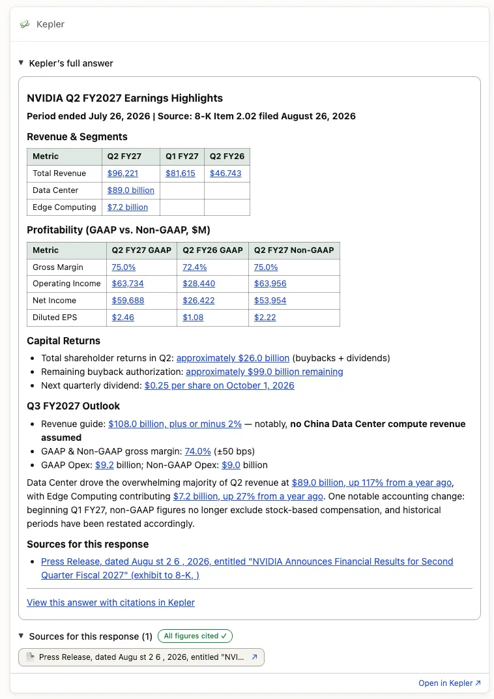
Task: Click the "Net Income" row label
Action: point(54,301)
